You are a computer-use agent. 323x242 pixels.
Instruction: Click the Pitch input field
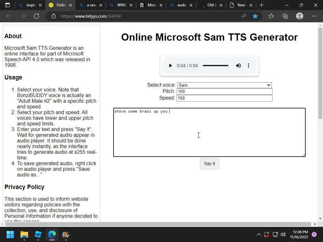224,92
